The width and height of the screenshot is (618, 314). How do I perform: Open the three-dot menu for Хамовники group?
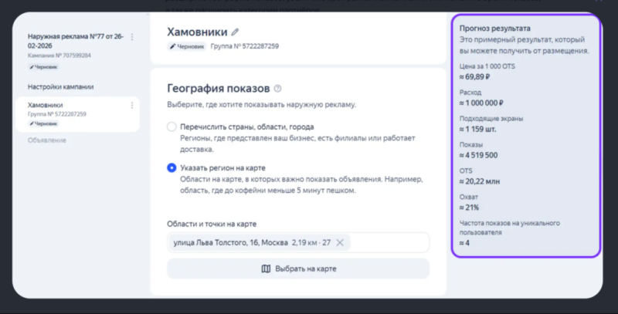132,105
